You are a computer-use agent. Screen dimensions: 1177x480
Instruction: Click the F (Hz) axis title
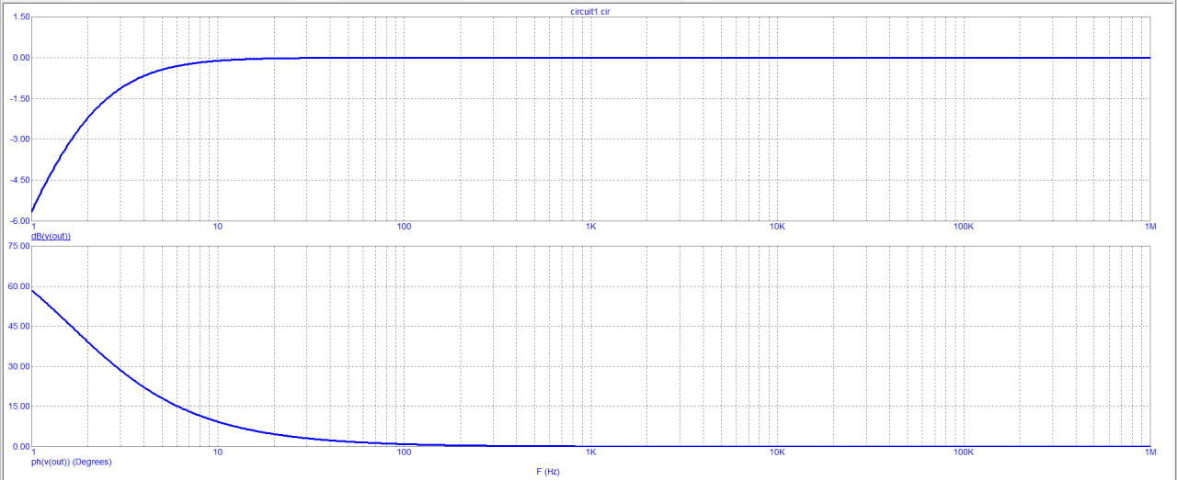(x=547, y=472)
